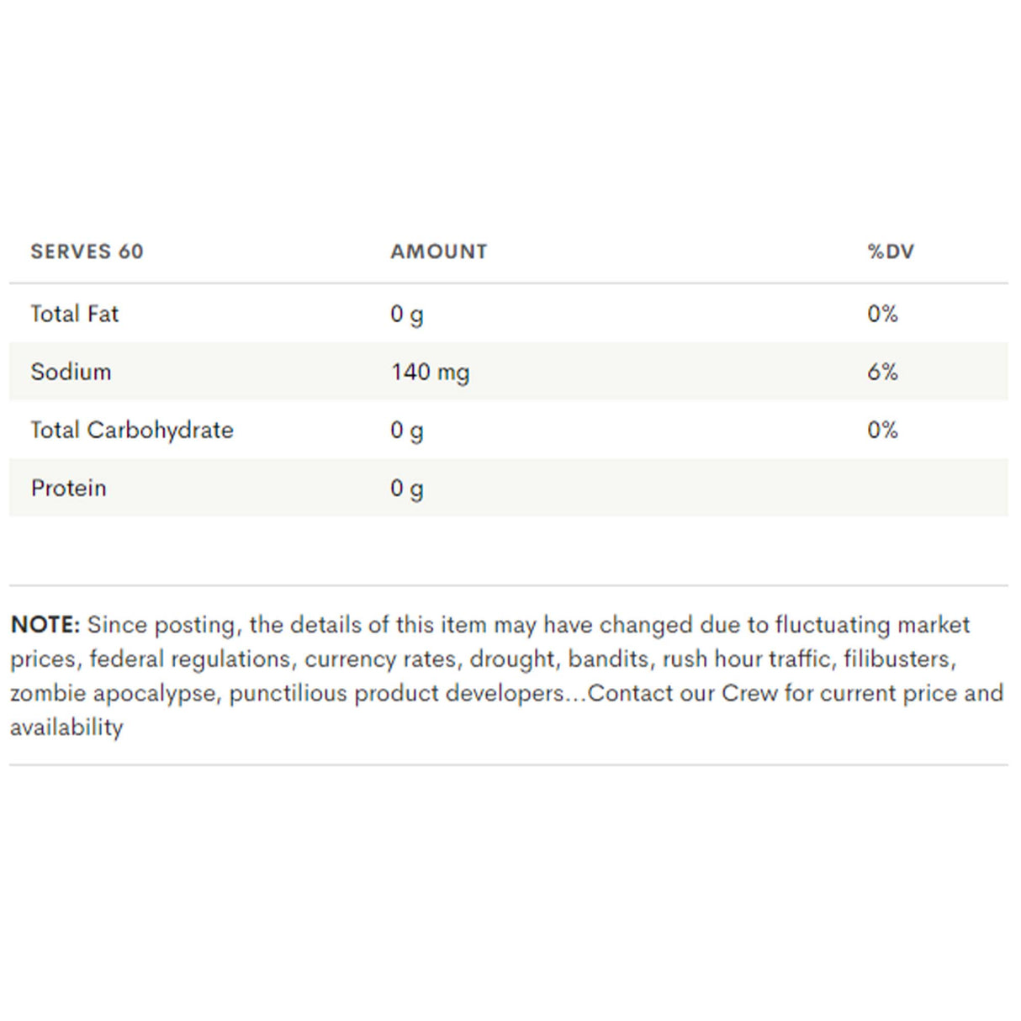This screenshot has height=1021, width=1021.
Task: Click the 0 g amount for Total Carbohydrate
Action: pos(406,431)
